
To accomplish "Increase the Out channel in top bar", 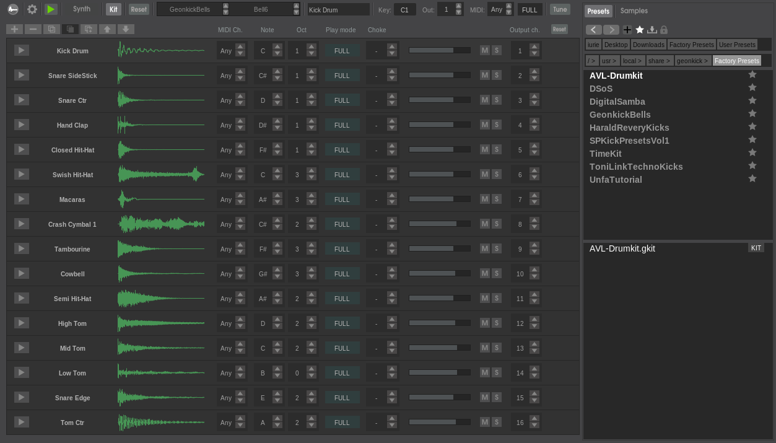I will tap(458, 6).
